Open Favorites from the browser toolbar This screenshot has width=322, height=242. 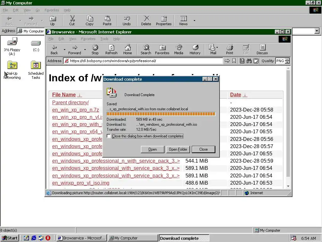pyautogui.click(x=162, y=49)
